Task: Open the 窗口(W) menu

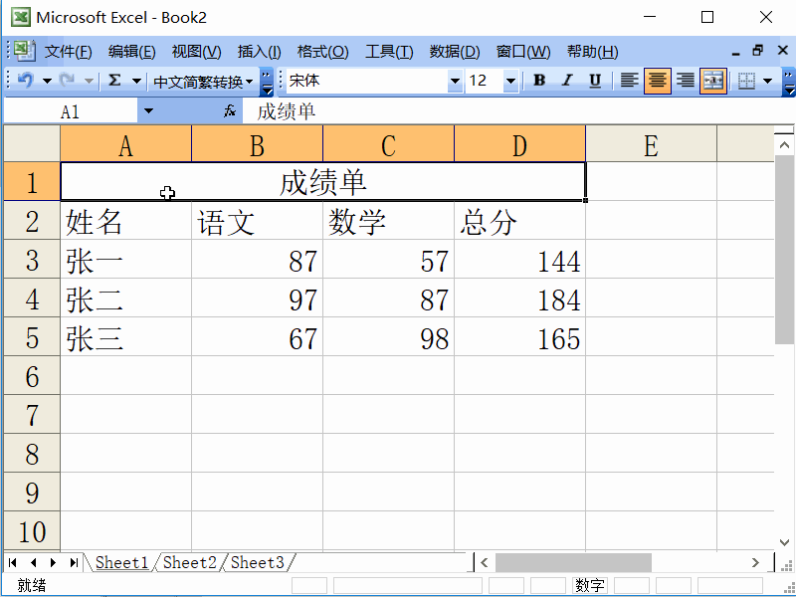Action: click(x=523, y=52)
